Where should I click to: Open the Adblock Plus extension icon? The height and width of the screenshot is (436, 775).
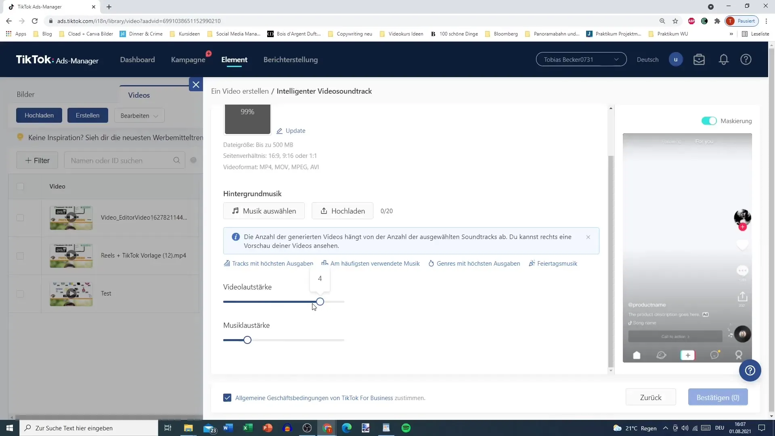coord(691,21)
